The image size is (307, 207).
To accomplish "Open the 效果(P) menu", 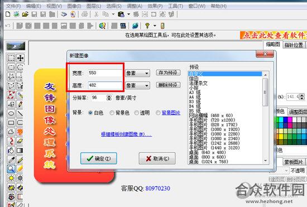I will pos(155,6).
